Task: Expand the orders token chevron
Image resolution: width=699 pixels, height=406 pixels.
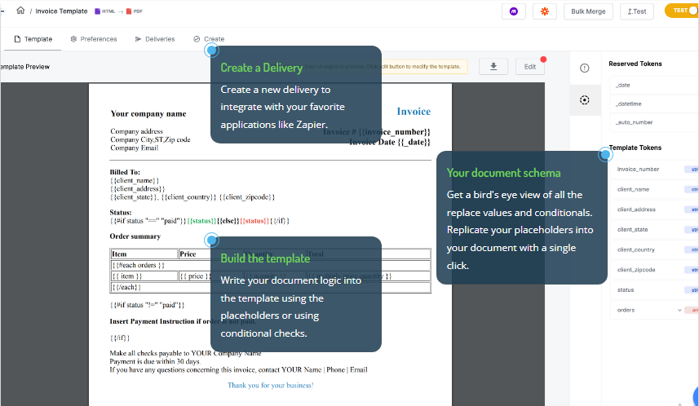Action: (679, 310)
